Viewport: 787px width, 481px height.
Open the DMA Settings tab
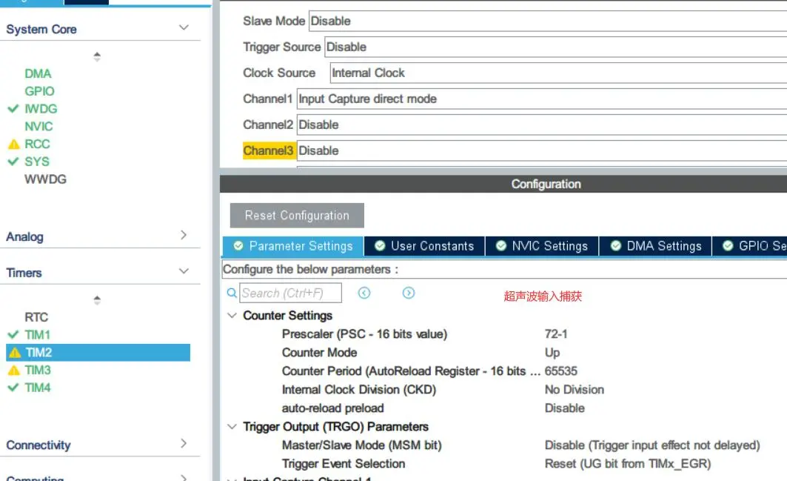655,246
